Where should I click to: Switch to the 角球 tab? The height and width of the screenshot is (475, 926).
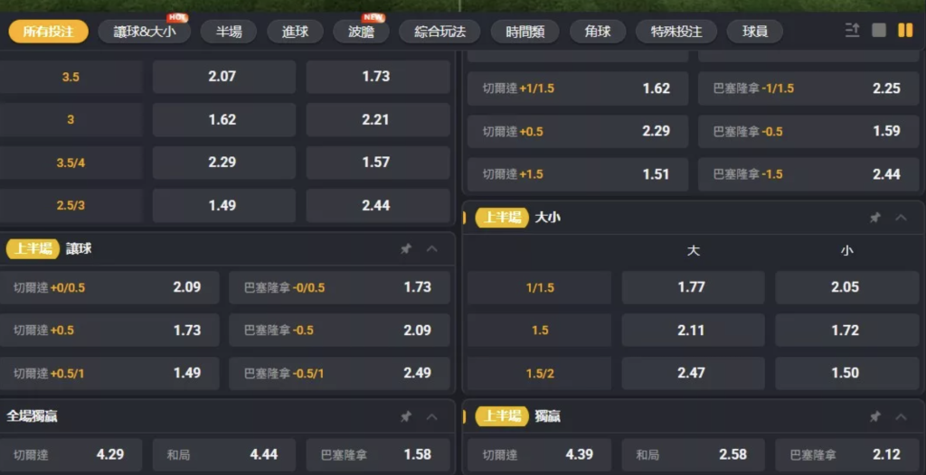coord(598,32)
